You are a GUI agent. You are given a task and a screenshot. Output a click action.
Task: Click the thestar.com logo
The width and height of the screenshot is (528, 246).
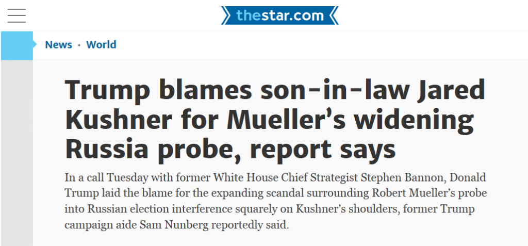pos(280,15)
